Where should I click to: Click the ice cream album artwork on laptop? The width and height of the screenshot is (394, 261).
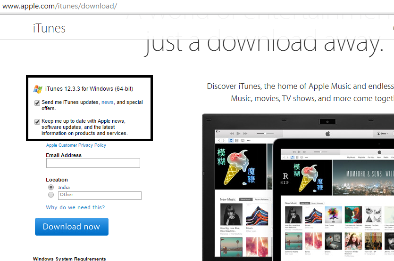(x=241, y=167)
